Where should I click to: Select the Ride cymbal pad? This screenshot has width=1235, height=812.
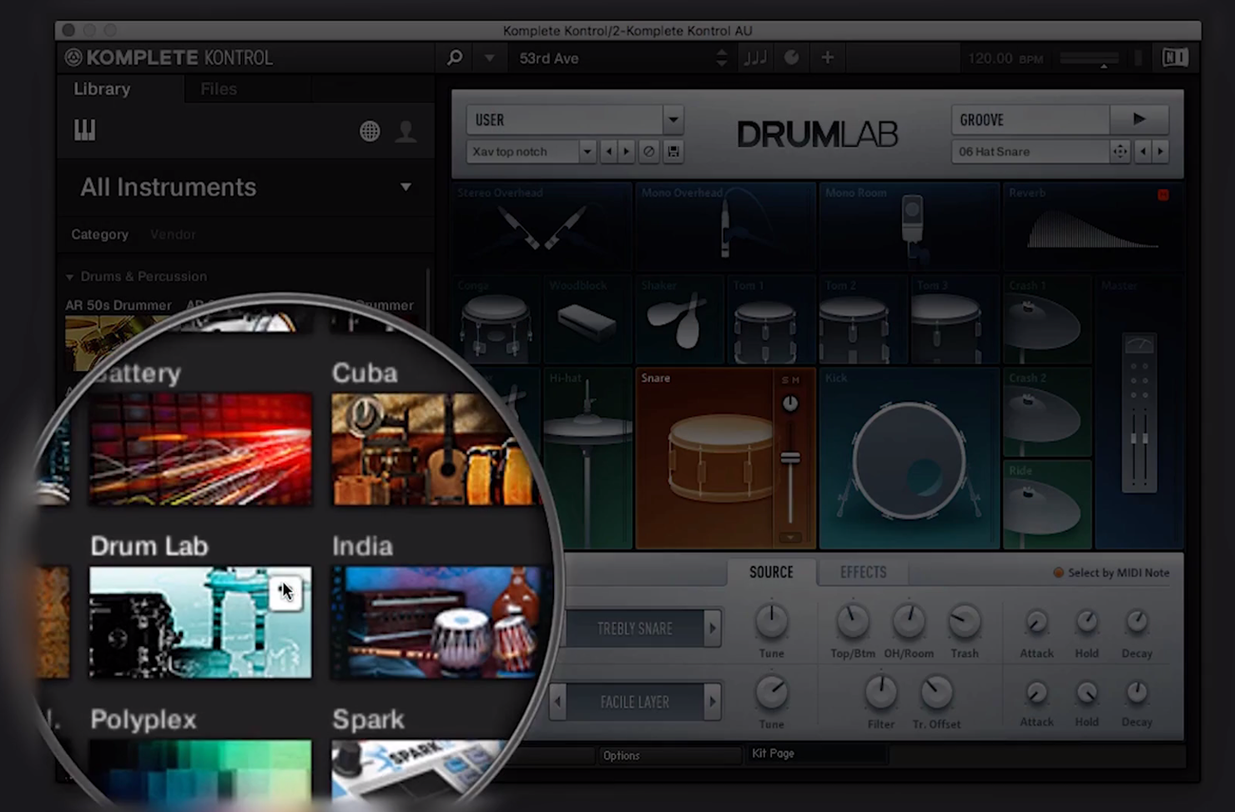click(x=1047, y=504)
